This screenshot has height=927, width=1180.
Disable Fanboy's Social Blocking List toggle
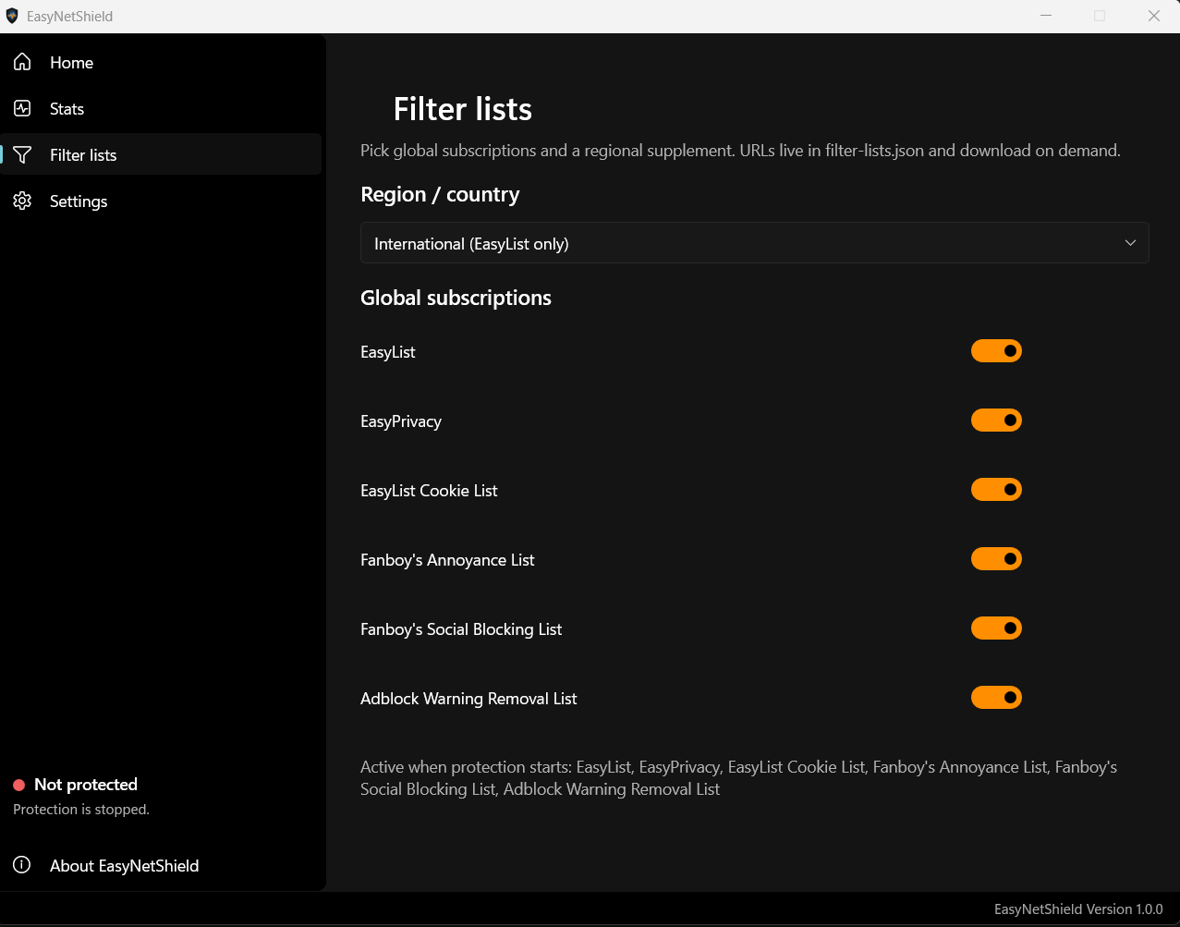pyautogui.click(x=996, y=628)
